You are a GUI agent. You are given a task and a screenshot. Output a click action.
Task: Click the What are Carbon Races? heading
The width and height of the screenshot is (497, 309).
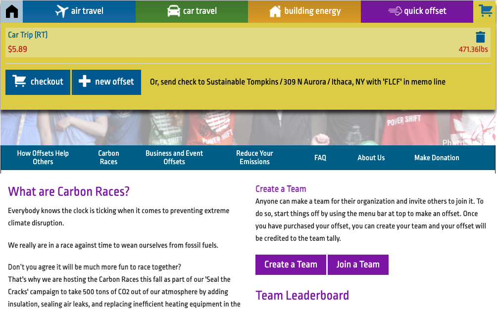tap(69, 191)
